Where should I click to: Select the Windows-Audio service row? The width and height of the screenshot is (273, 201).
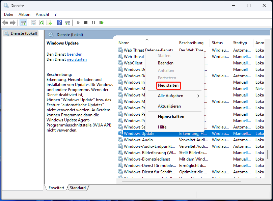(191, 140)
